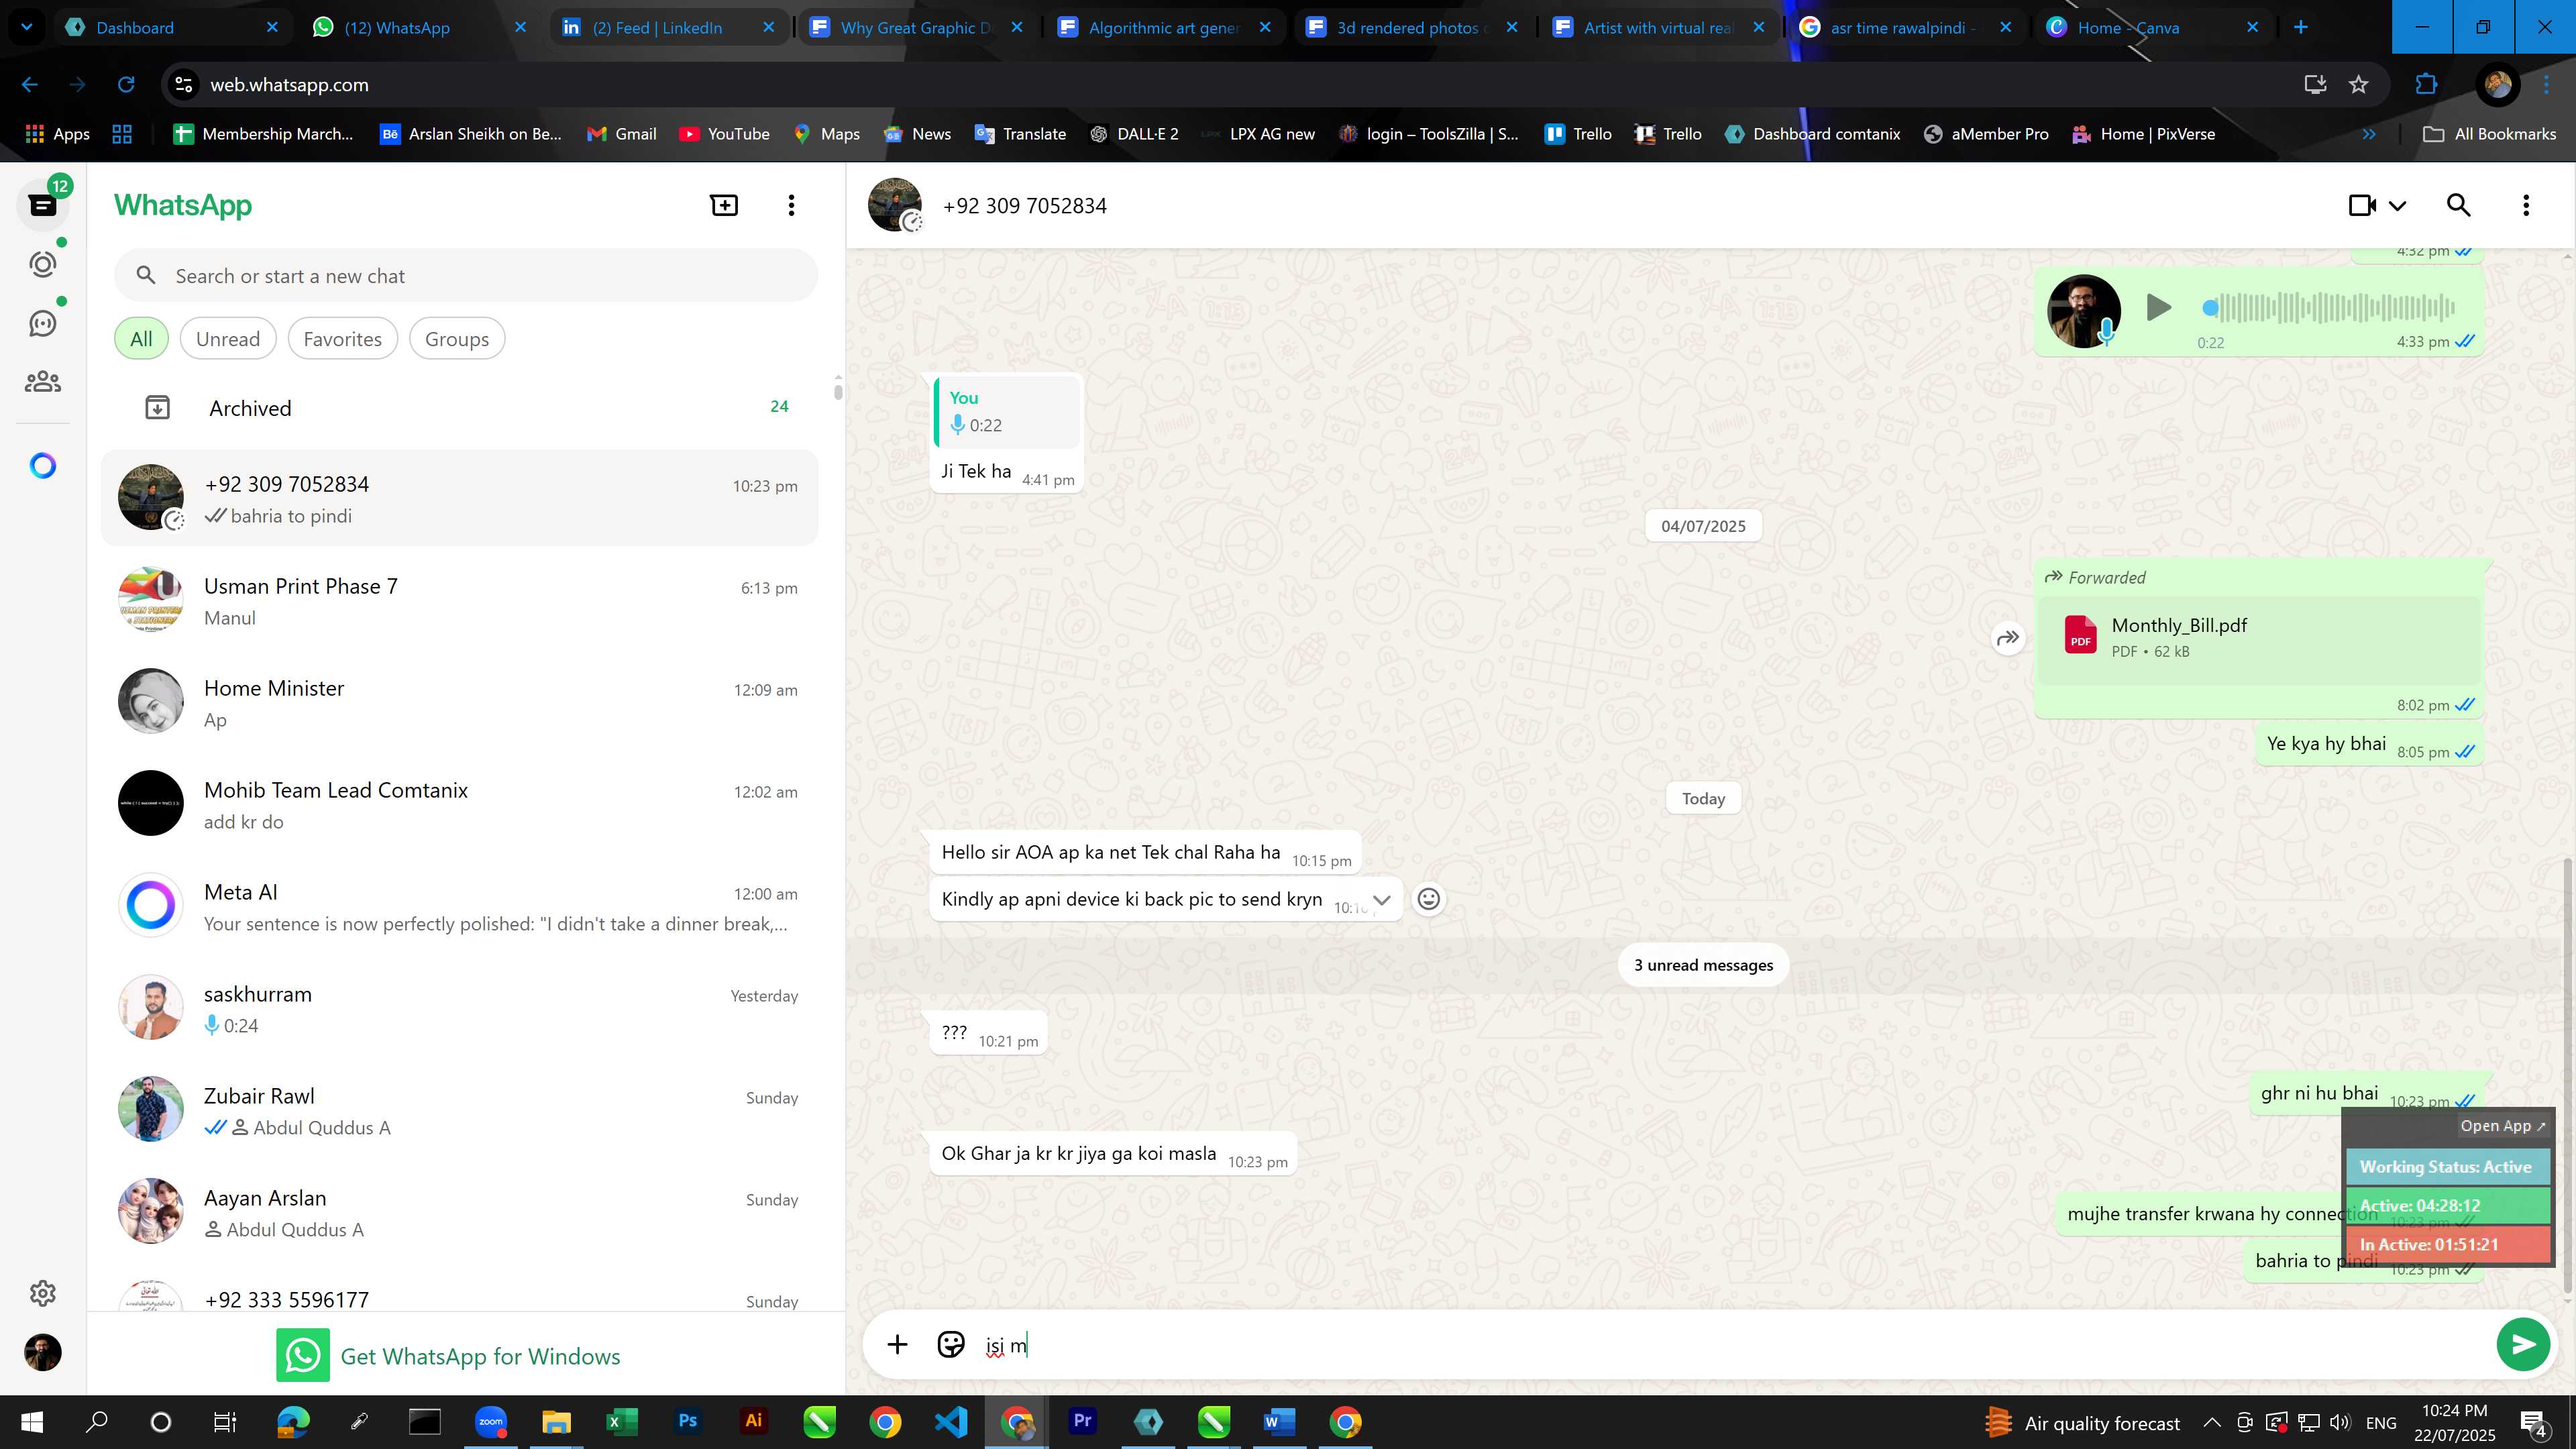Show more bookmarks chevron

click(x=2368, y=134)
